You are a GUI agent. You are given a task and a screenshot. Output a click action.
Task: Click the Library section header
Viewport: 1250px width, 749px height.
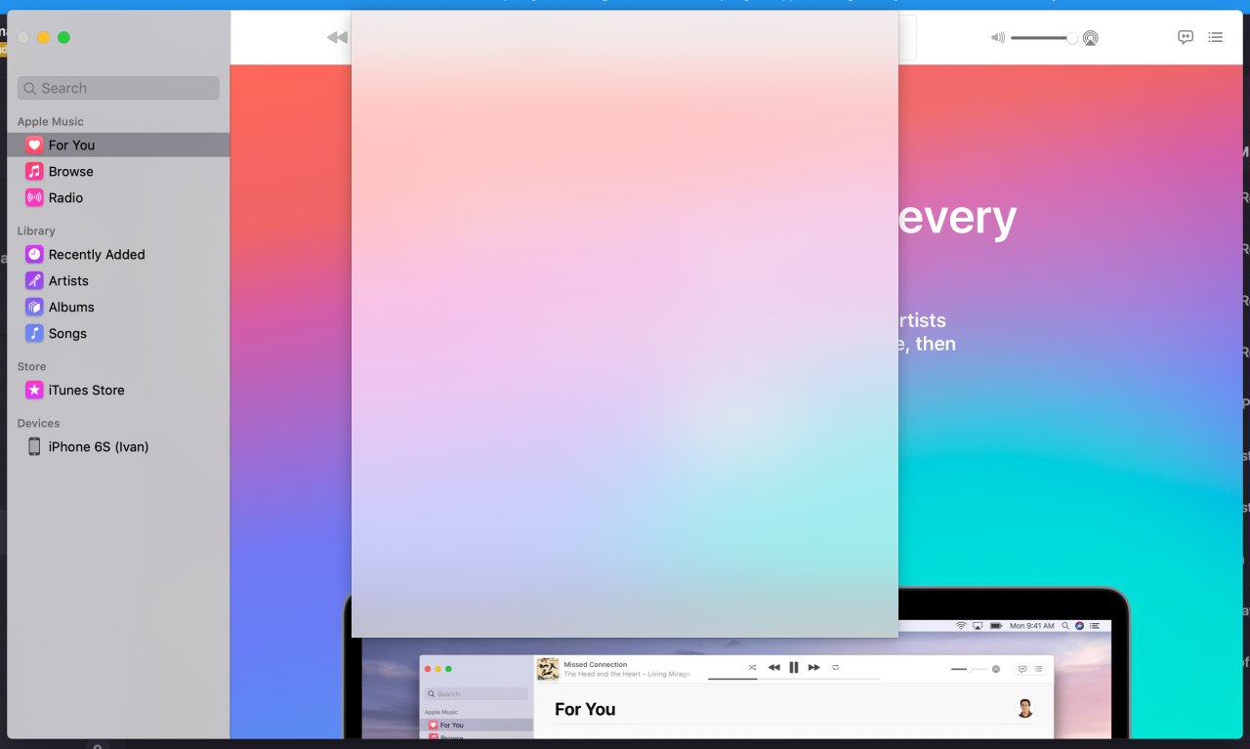36,231
